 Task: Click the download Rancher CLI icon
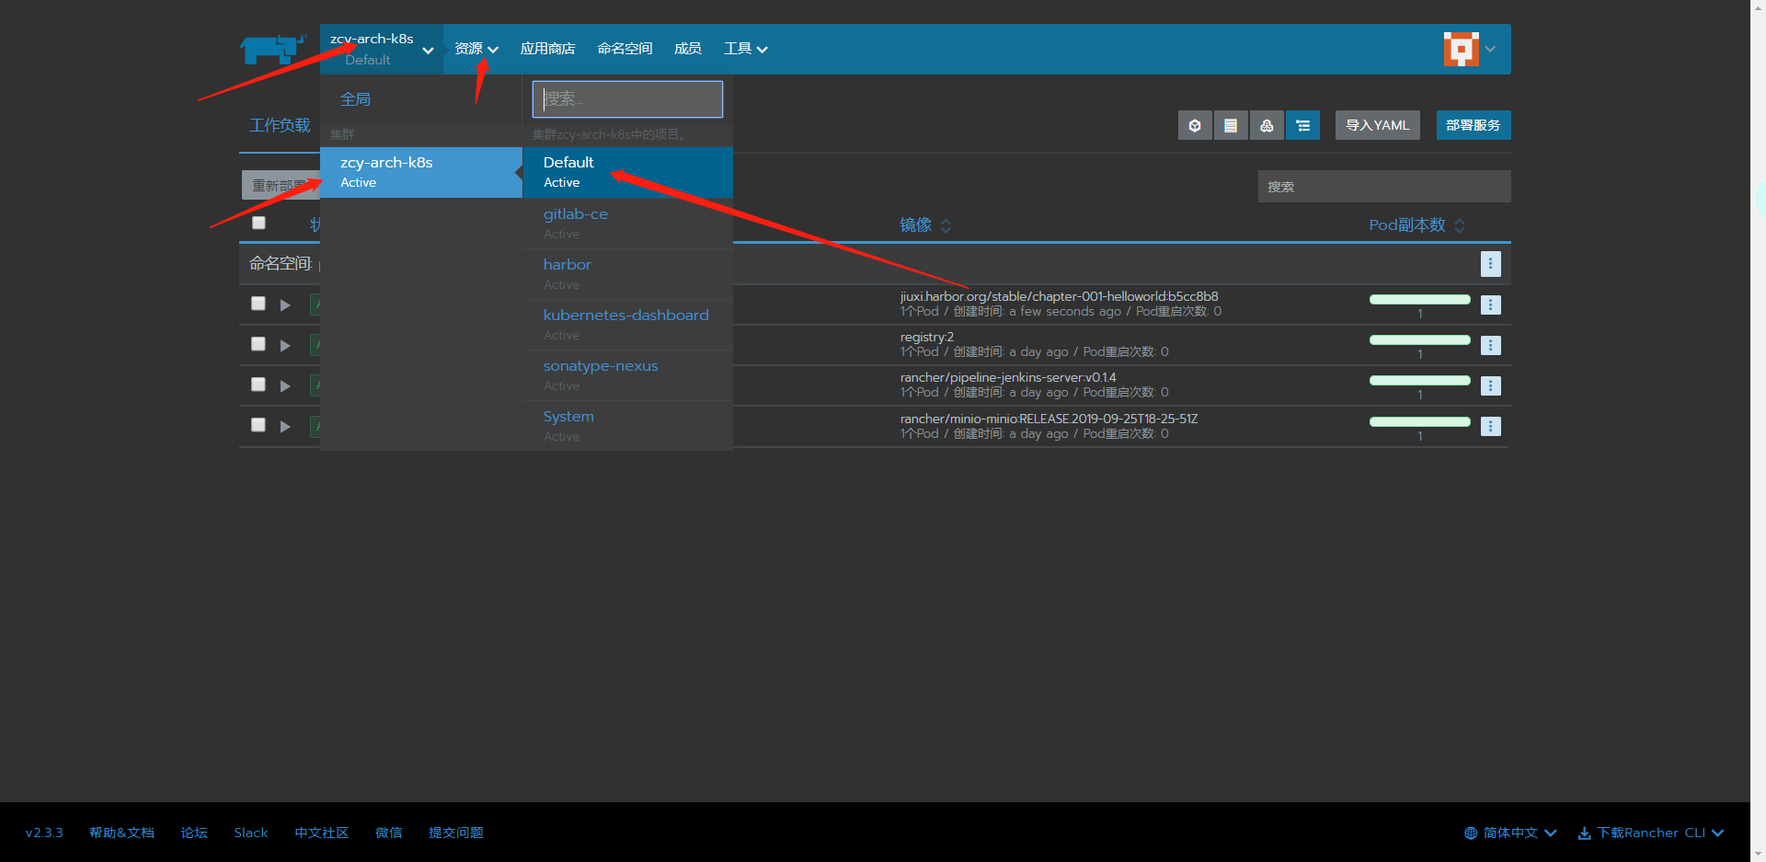[1585, 833]
